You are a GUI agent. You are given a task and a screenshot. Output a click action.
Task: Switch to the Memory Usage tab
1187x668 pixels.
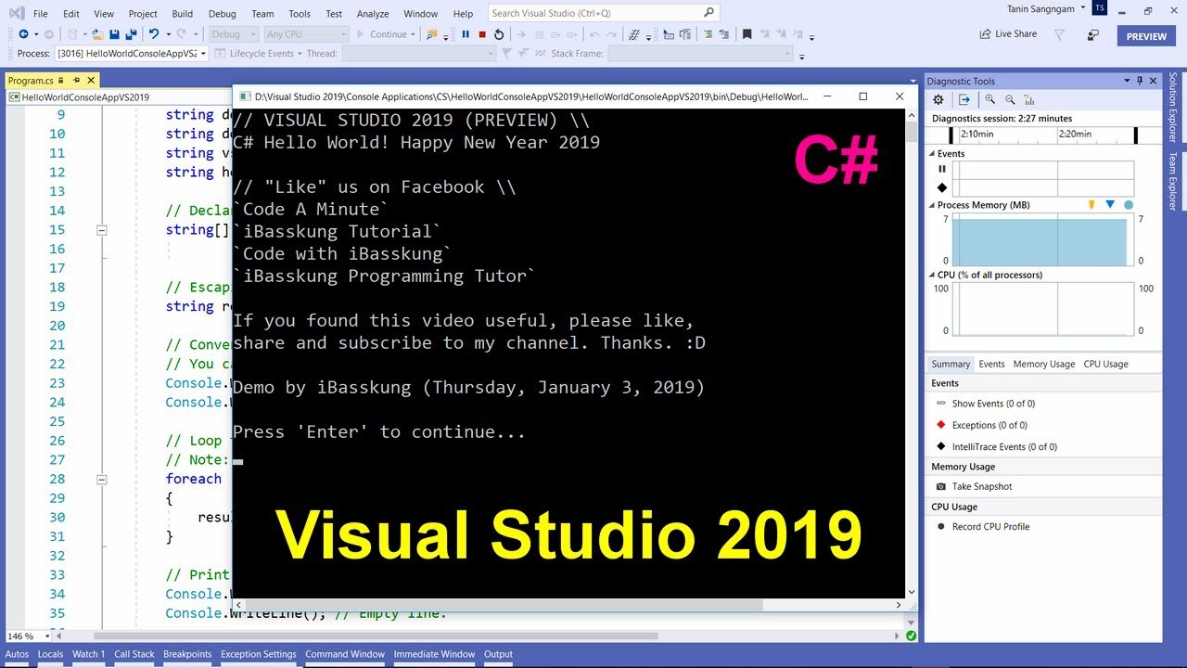point(1044,364)
